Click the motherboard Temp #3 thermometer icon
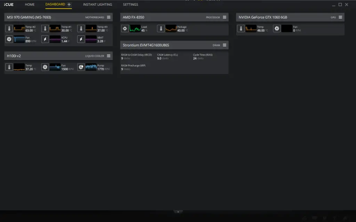Image resolution: width=356 pixels, height=222 pixels. (x=81, y=28)
